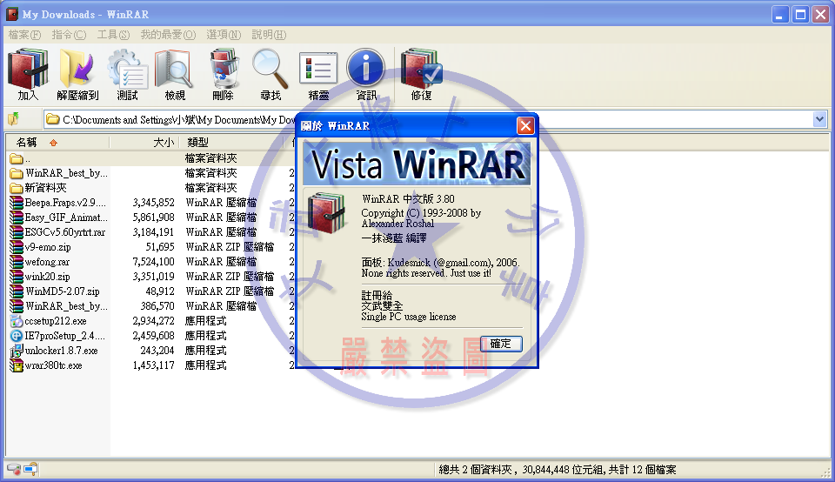Select the IE7proSetup_2.4 application icon
The image size is (835, 482).
[x=17, y=336]
